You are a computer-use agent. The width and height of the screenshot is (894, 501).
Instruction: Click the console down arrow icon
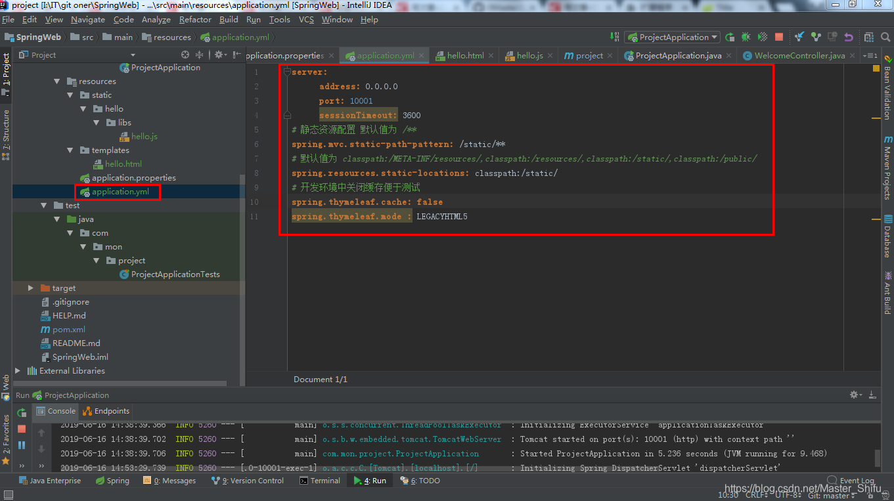coord(42,449)
